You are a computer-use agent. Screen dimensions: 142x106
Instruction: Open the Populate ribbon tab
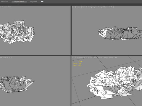[x=34, y=2]
